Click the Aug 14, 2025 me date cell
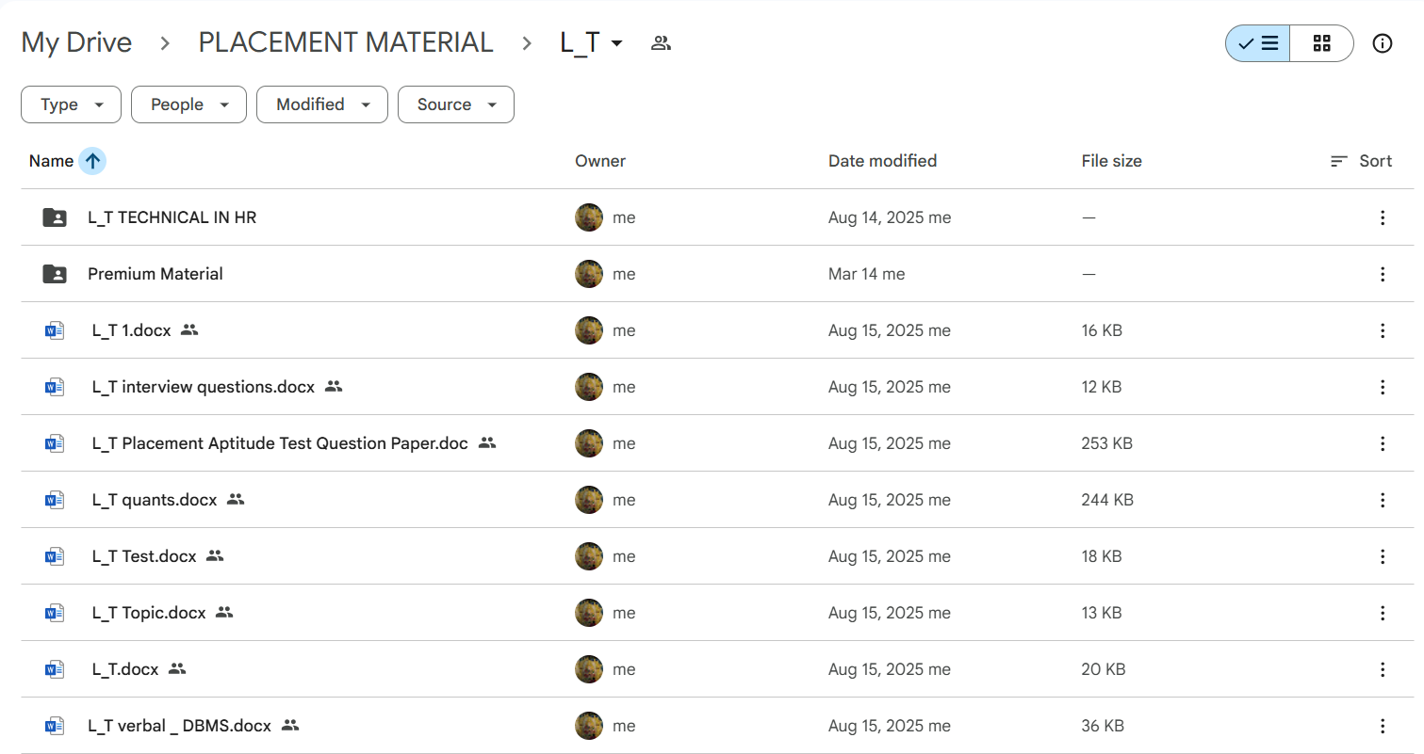 (x=890, y=217)
